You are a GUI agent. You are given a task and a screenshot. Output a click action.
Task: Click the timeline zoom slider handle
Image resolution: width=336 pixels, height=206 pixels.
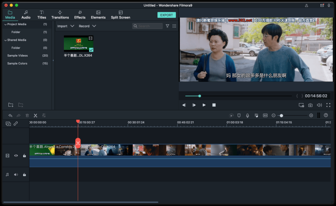(281, 115)
